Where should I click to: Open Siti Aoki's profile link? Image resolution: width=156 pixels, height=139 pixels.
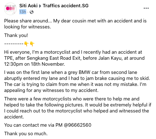pyautogui.click(x=28, y=6)
